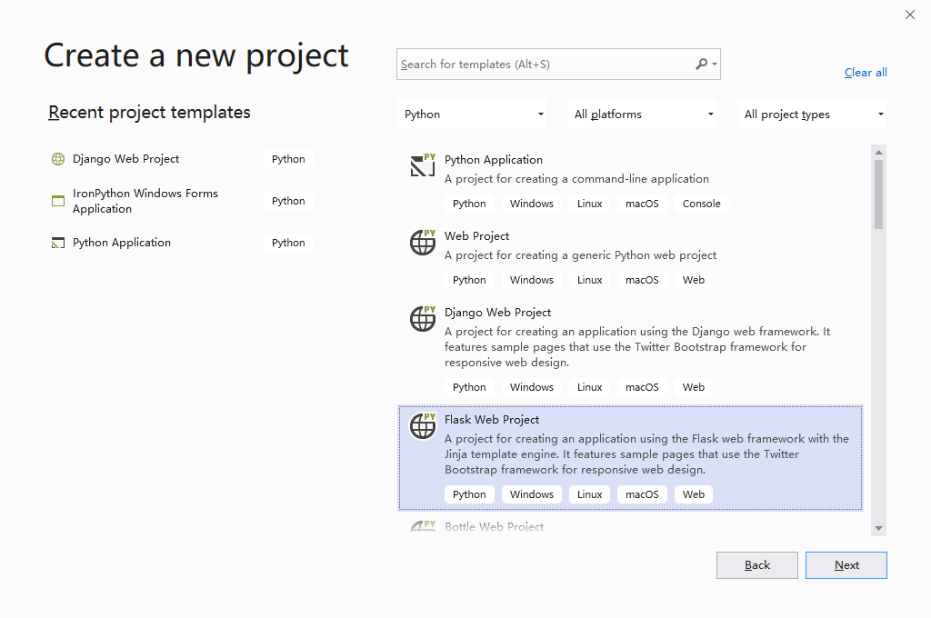The height and width of the screenshot is (618, 931).
Task: Click the Python Application template icon in results list
Action: pyautogui.click(x=423, y=165)
